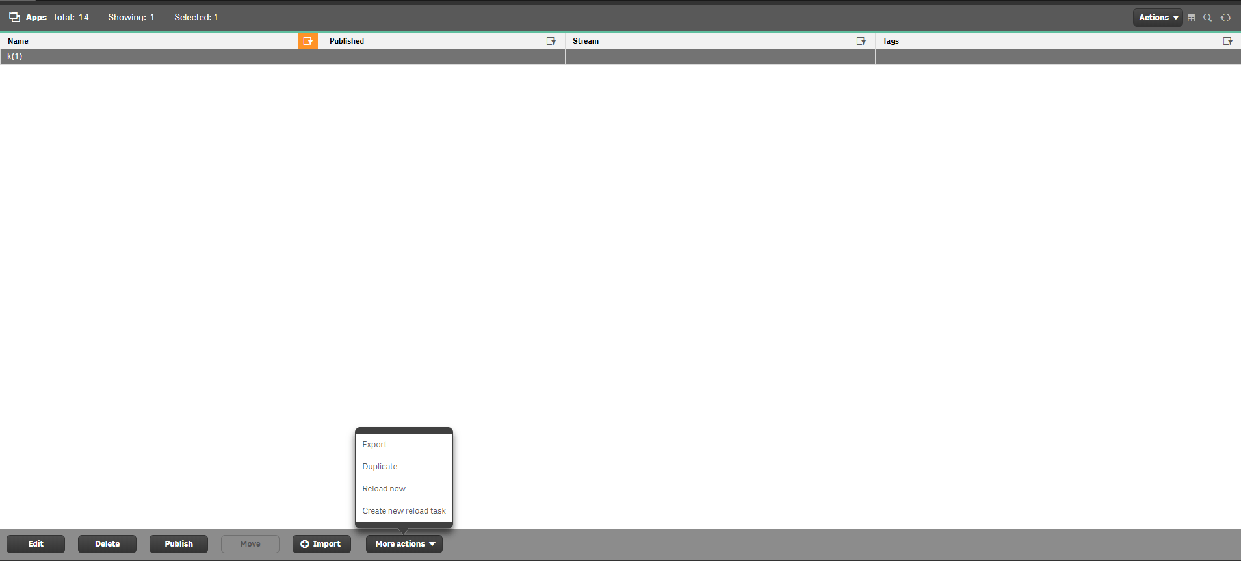Viewport: 1241px width, 561px height.
Task: Sort by the Tags column header
Action: coord(891,41)
